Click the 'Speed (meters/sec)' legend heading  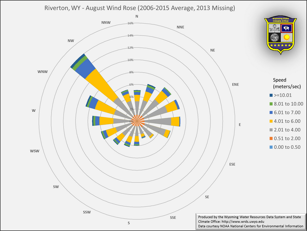tap(287, 83)
